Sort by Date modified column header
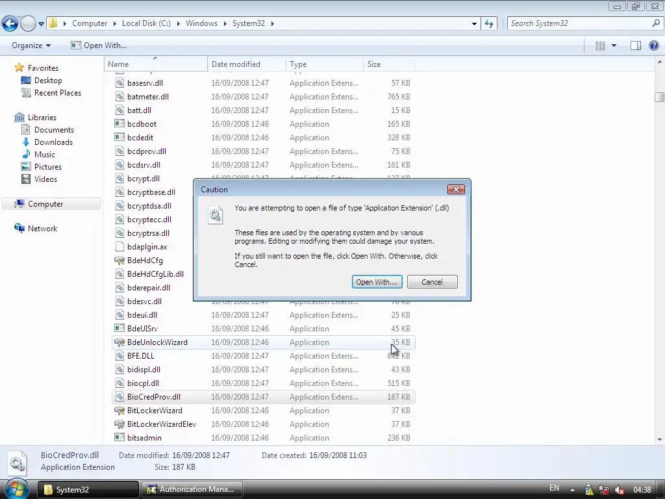The image size is (665, 499). (246, 64)
